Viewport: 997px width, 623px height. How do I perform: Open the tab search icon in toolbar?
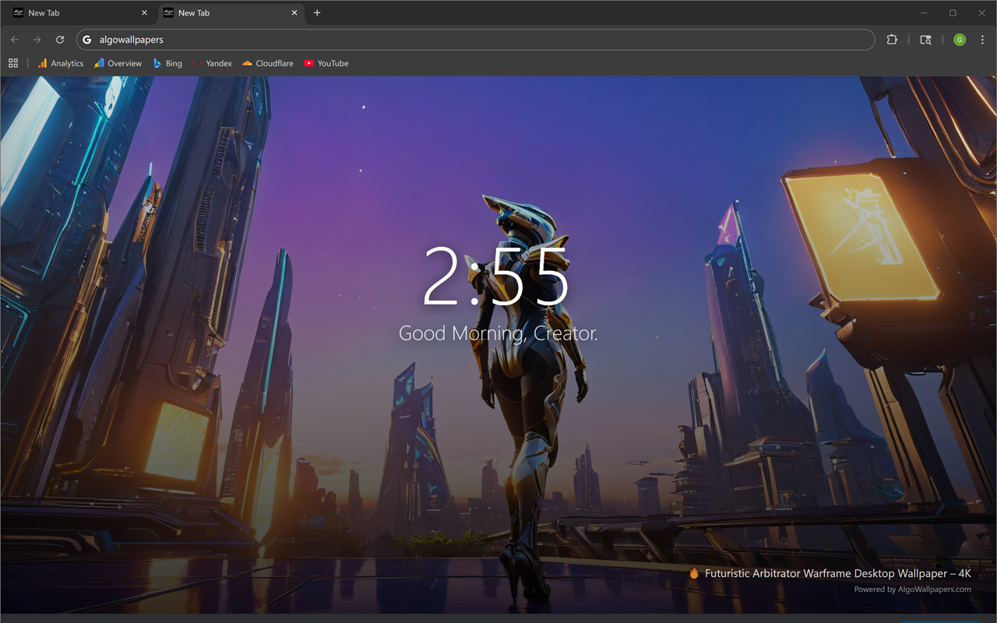[925, 40]
